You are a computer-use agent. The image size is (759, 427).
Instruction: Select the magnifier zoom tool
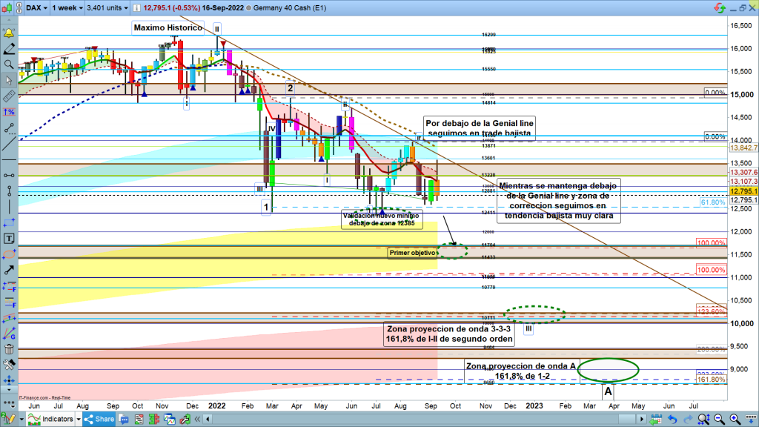pos(9,64)
